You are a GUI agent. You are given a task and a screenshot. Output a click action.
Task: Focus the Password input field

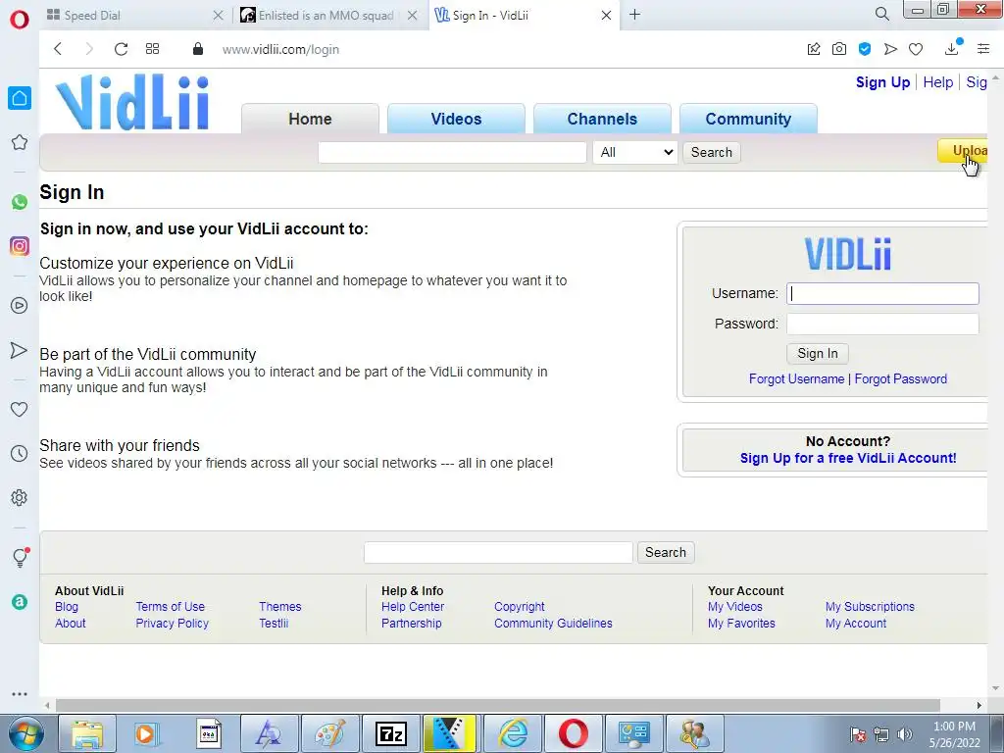coord(882,324)
